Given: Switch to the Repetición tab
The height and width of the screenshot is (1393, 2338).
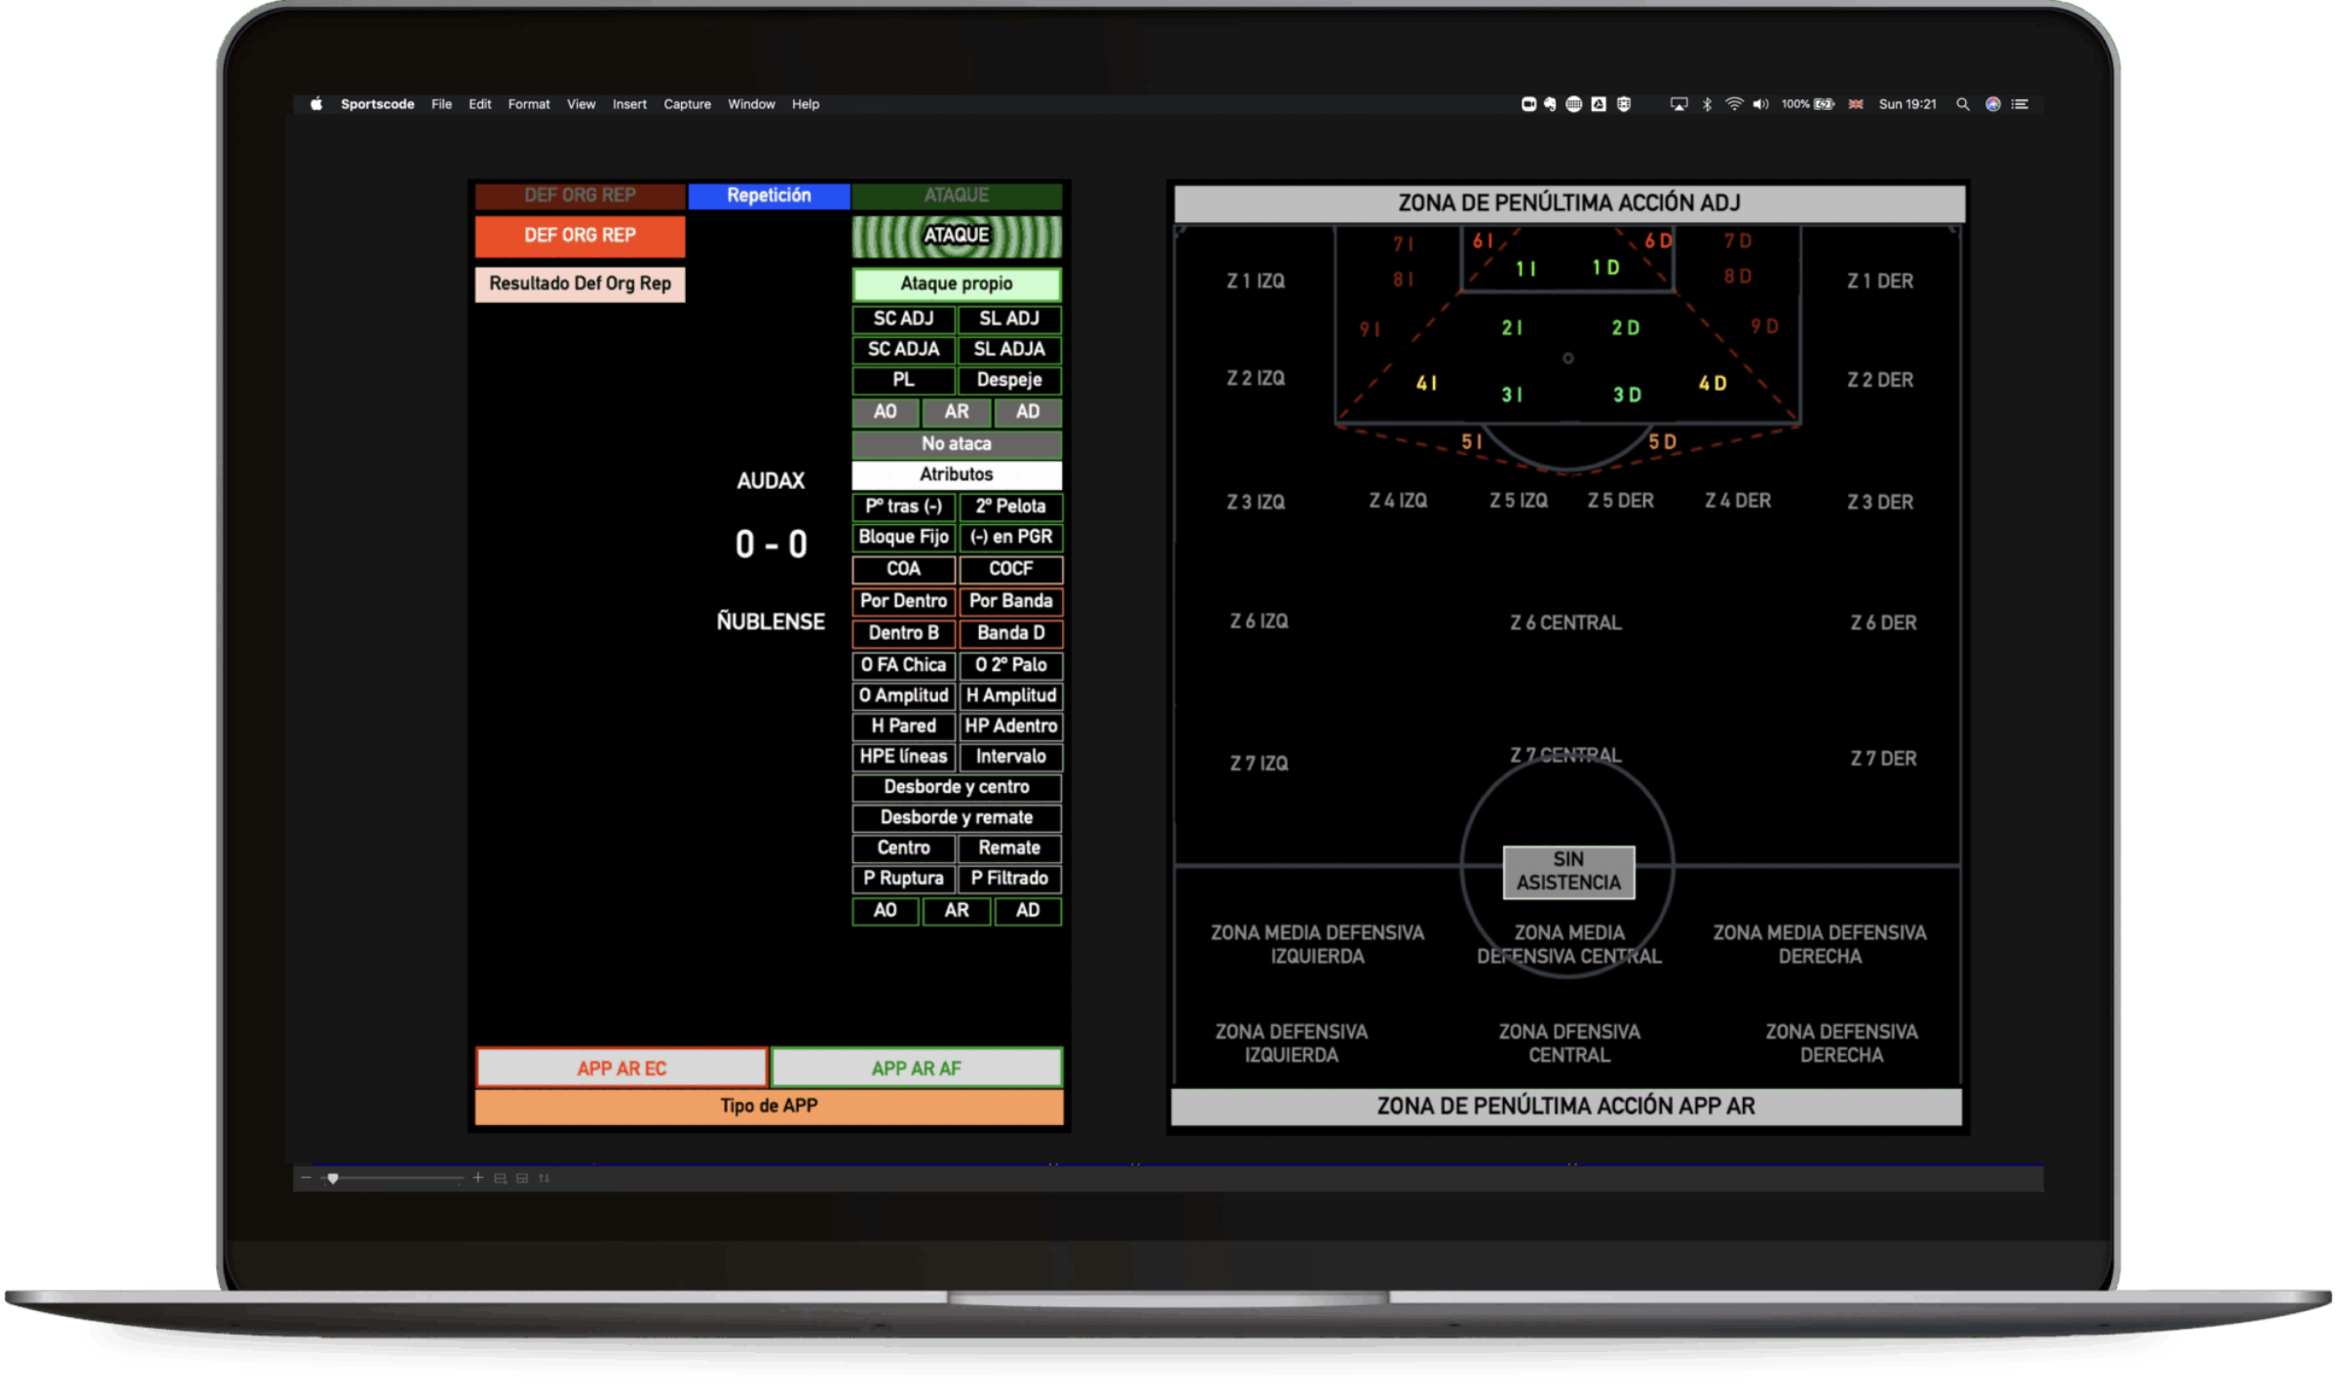Looking at the screenshot, I should pyautogui.click(x=769, y=195).
